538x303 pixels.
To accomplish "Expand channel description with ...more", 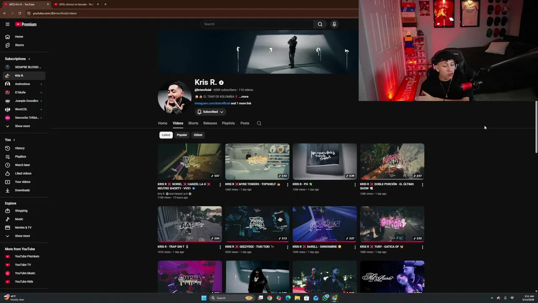I will [244, 97].
